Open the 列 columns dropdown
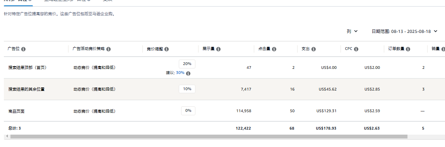The width and height of the screenshot is (445, 147). tap(352, 31)
